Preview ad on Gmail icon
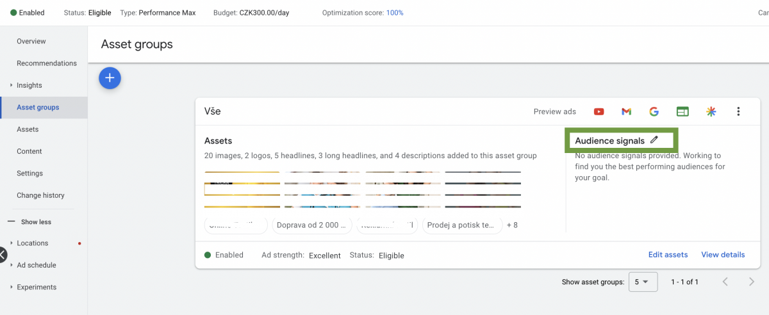Image resolution: width=769 pixels, height=315 pixels. click(x=626, y=111)
